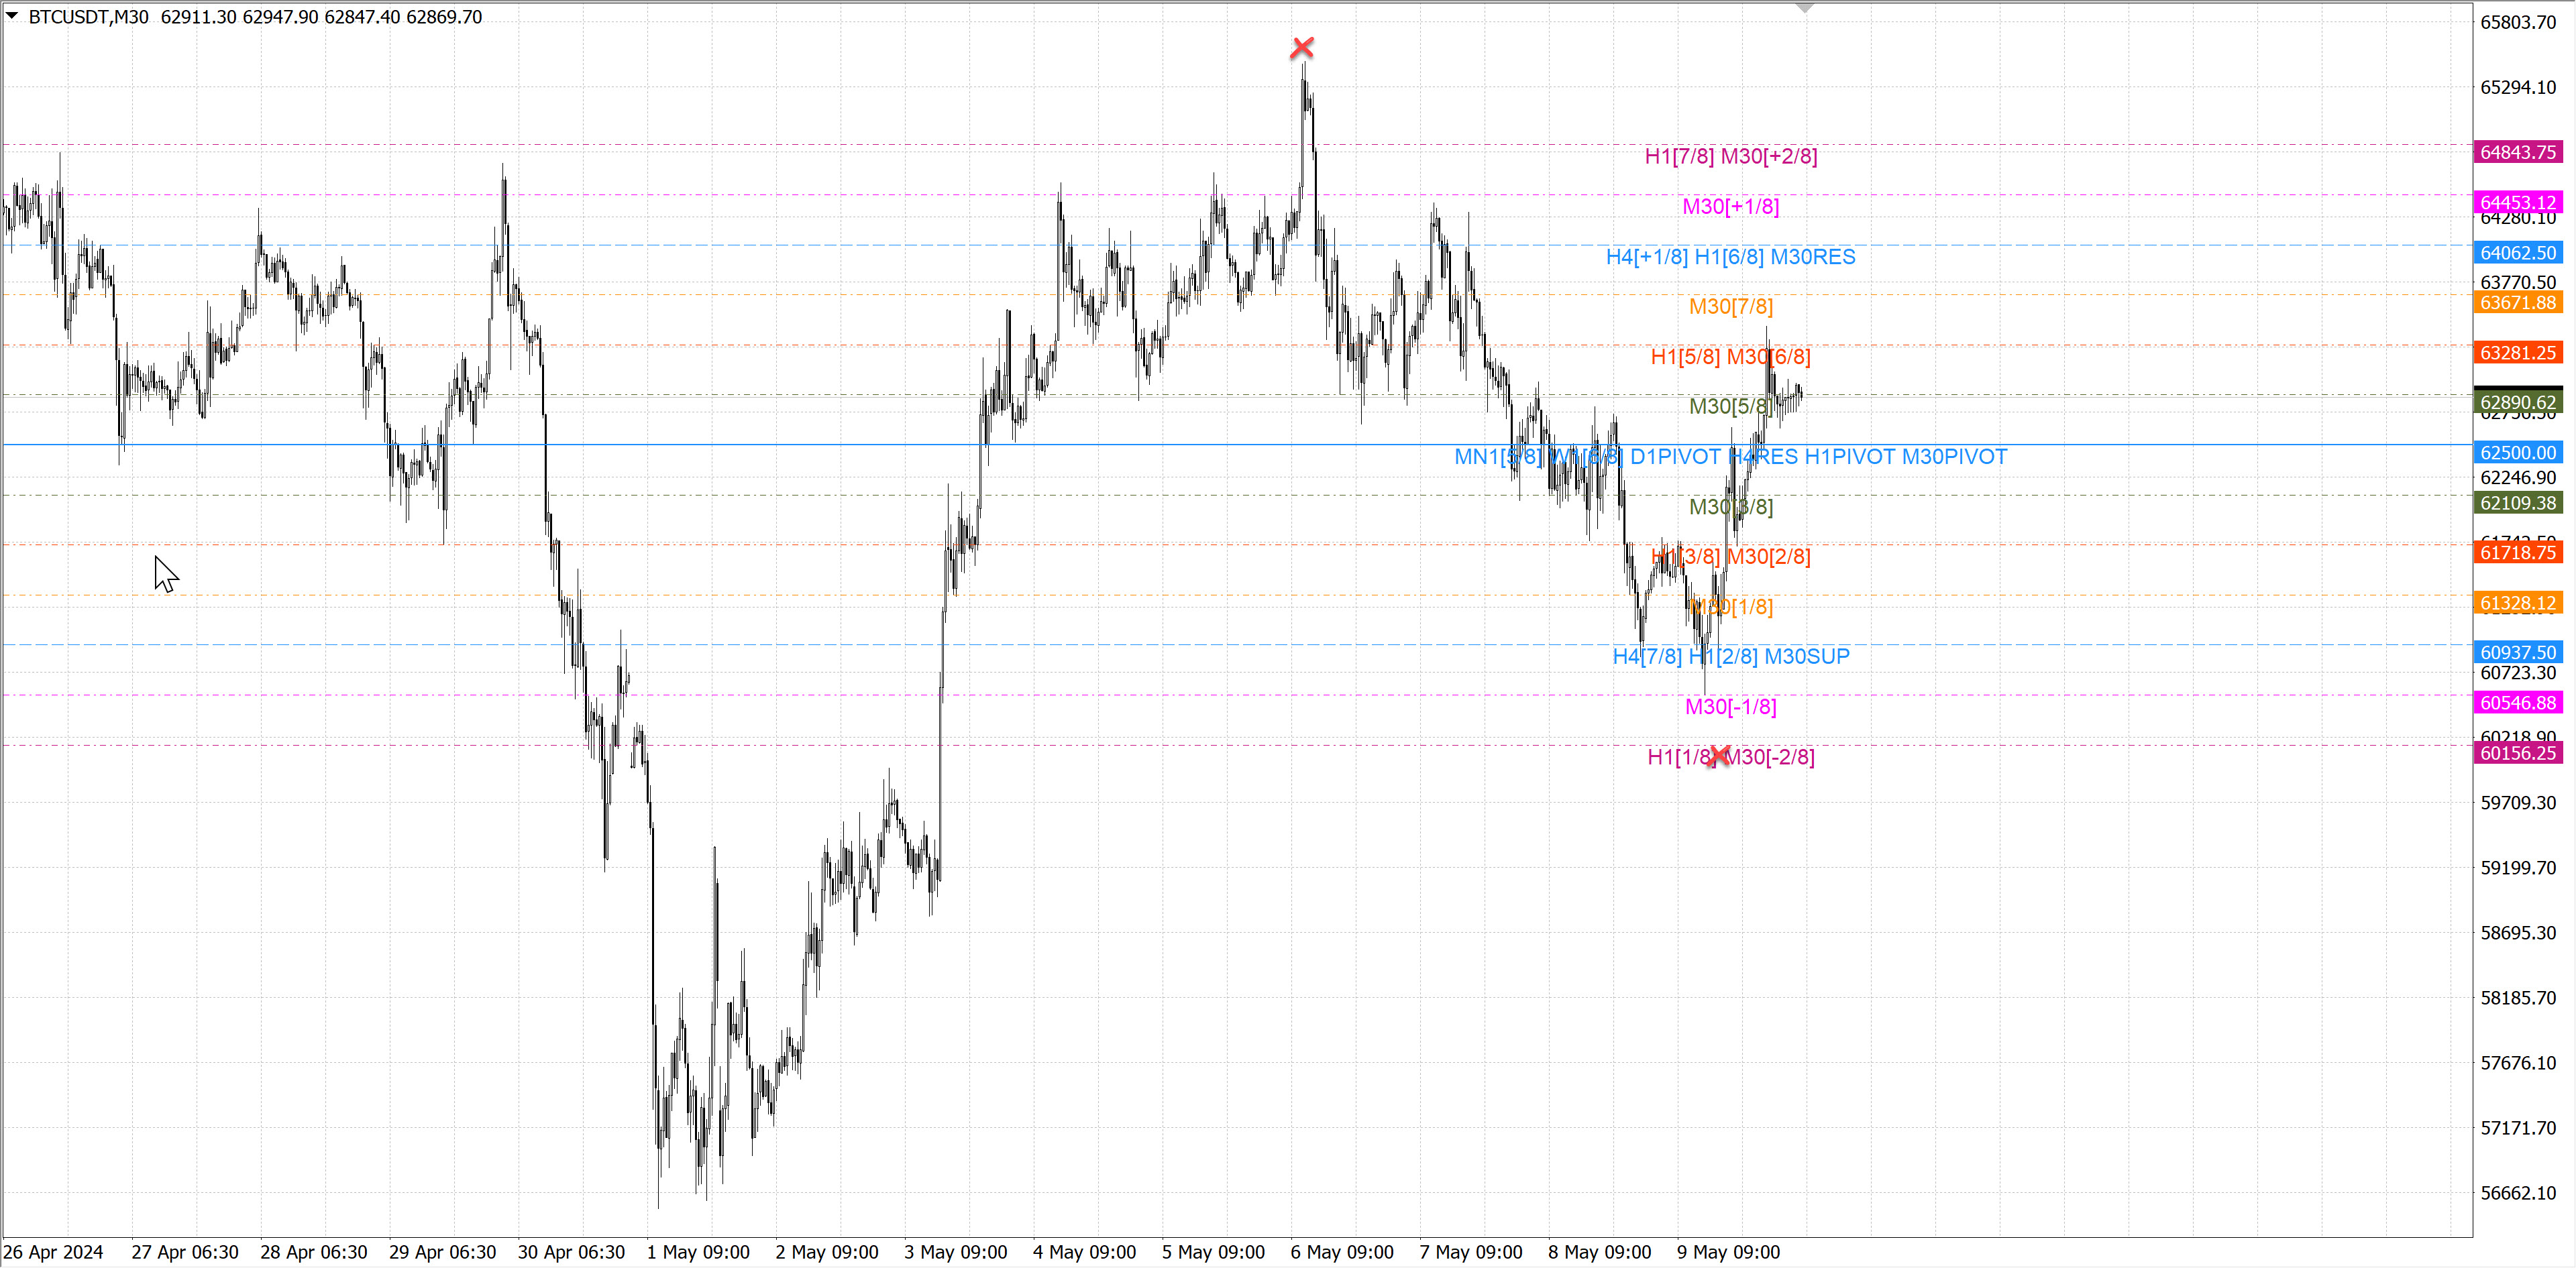Click the red X marker at chart peak
Image resolution: width=2576 pixels, height=1268 pixels.
(x=1302, y=47)
